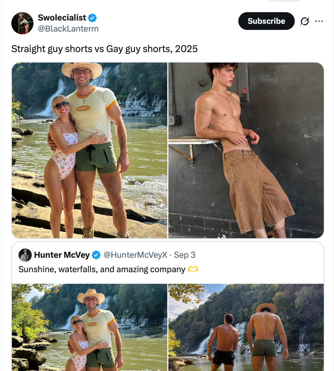Click Swolecialist's blue verified badge
Screen dimensions: 334x371
[92, 18]
